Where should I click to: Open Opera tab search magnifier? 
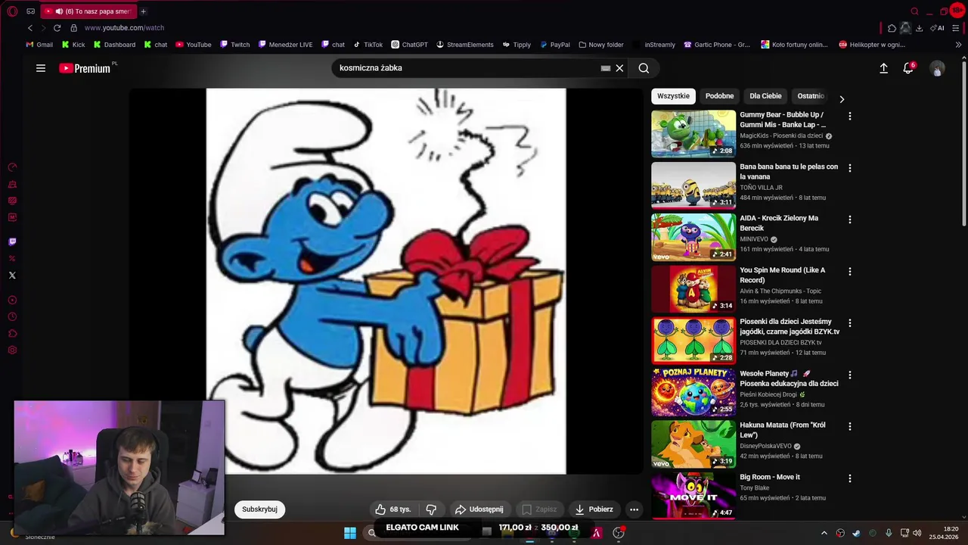click(x=914, y=11)
